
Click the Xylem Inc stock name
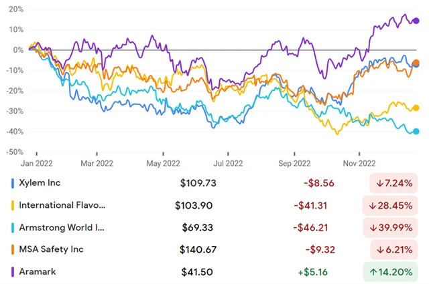tap(46, 182)
